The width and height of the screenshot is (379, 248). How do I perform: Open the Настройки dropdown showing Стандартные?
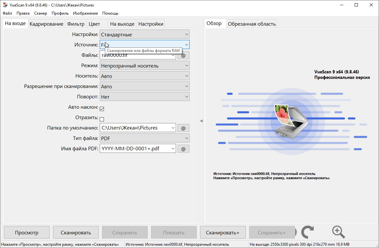coord(145,34)
